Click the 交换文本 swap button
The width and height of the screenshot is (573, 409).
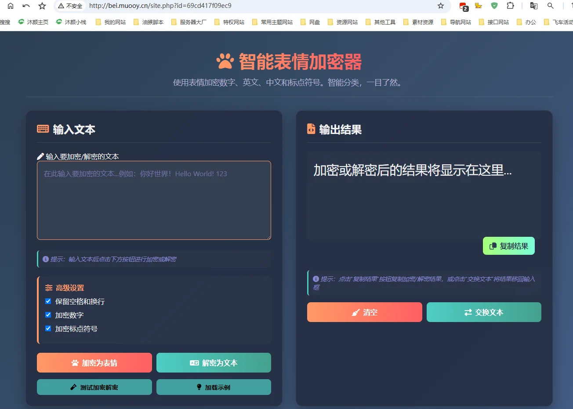tap(483, 312)
